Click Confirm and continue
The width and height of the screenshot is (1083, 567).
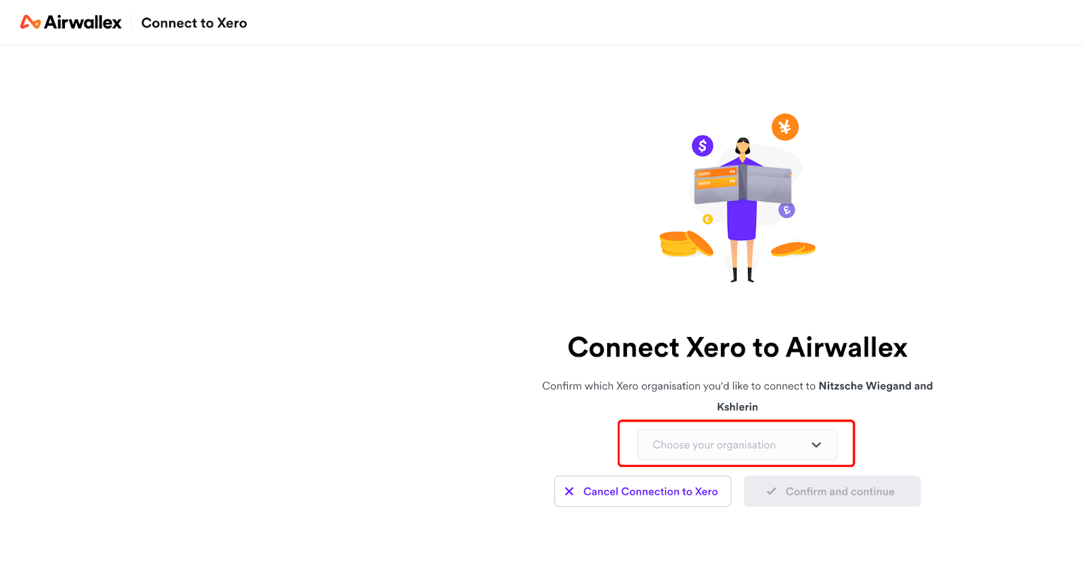point(832,491)
